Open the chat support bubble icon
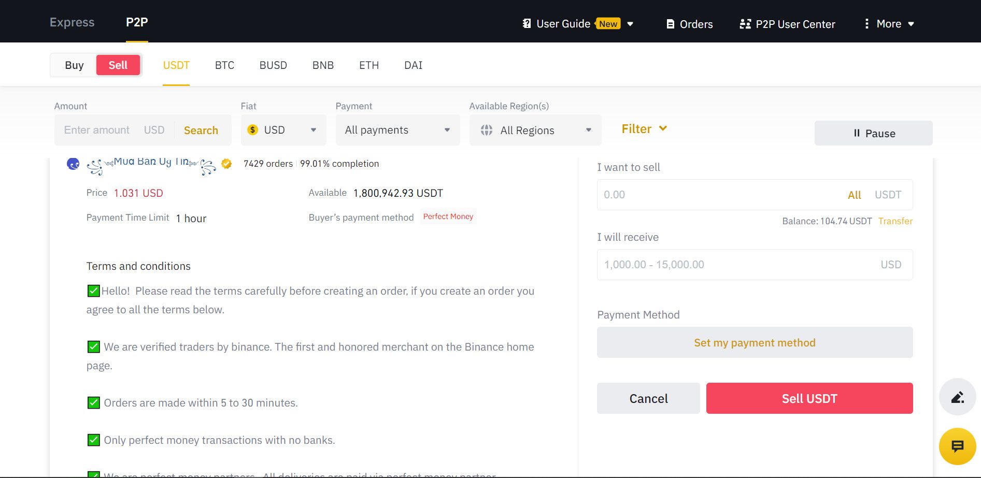The image size is (981, 478). coord(957,446)
